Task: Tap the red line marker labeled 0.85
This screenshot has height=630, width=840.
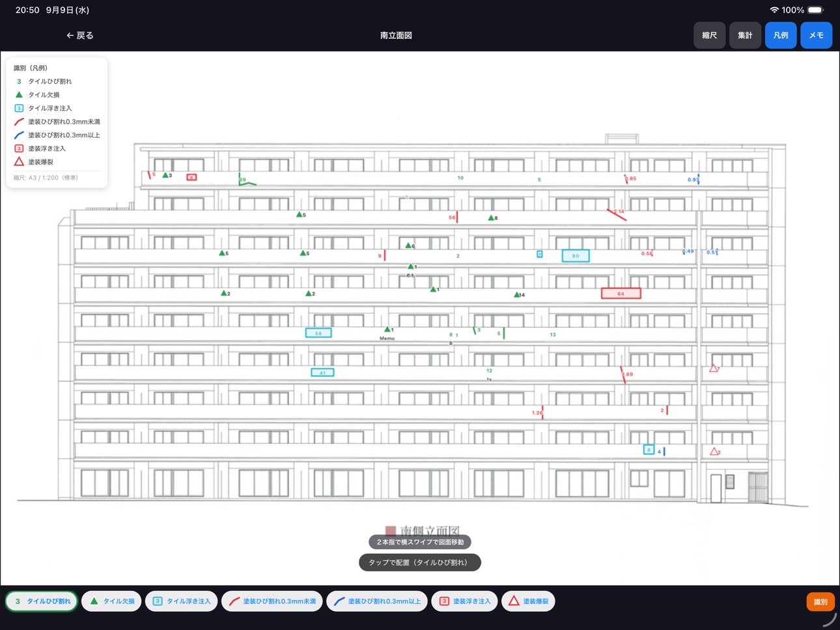Action: [x=630, y=178]
